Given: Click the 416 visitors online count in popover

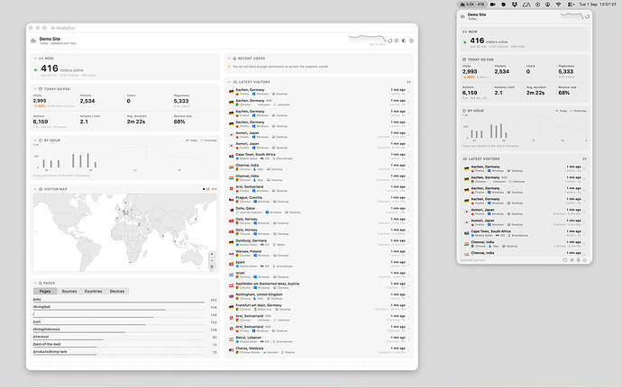Looking at the screenshot, I should point(477,41).
